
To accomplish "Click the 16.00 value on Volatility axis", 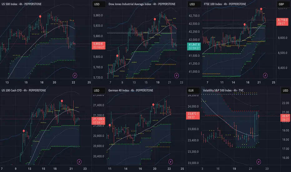I will [285, 158].
